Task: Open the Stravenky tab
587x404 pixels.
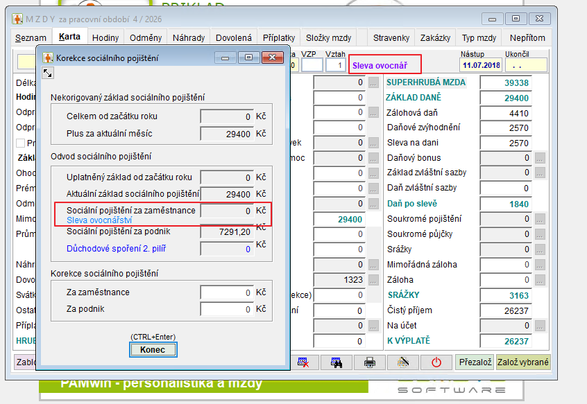Action: click(391, 38)
